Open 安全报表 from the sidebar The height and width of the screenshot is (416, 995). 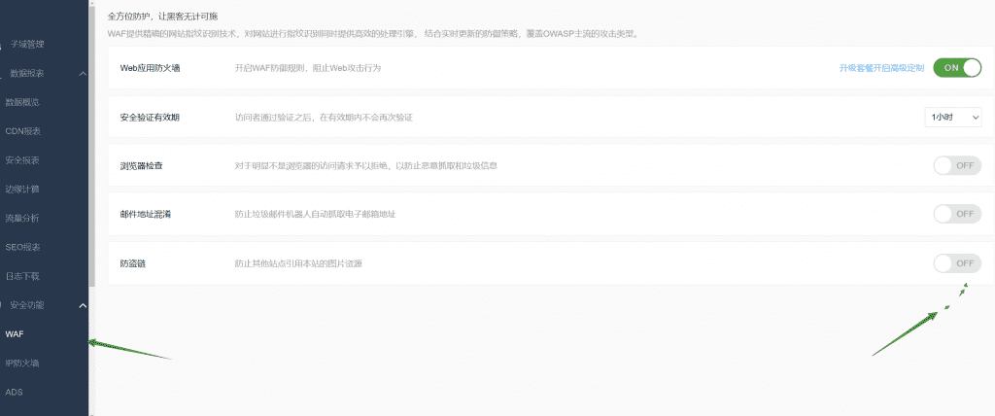coord(22,160)
